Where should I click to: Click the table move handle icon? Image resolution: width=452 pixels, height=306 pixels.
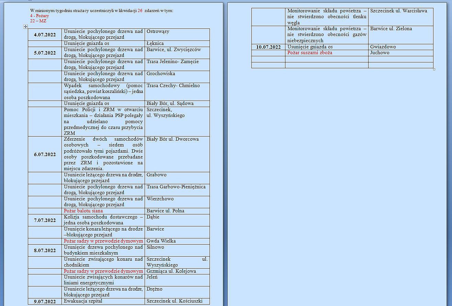pos(26,27)
